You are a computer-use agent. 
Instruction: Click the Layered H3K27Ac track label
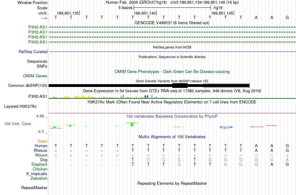click(x=20, y=107)
